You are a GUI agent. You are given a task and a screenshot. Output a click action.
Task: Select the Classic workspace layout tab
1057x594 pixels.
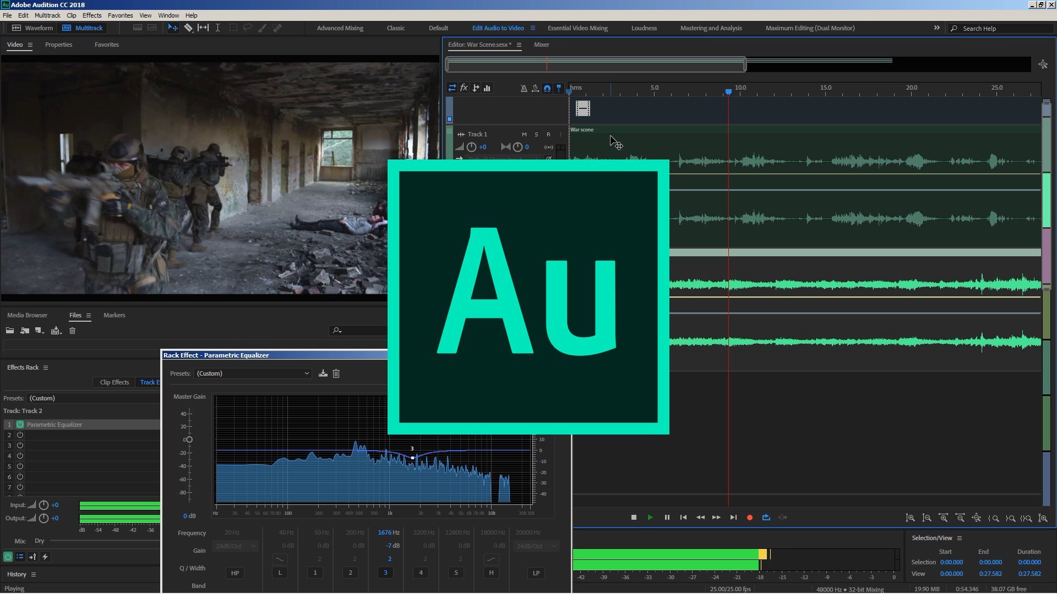pyautogui.click(x=396, y=28)
